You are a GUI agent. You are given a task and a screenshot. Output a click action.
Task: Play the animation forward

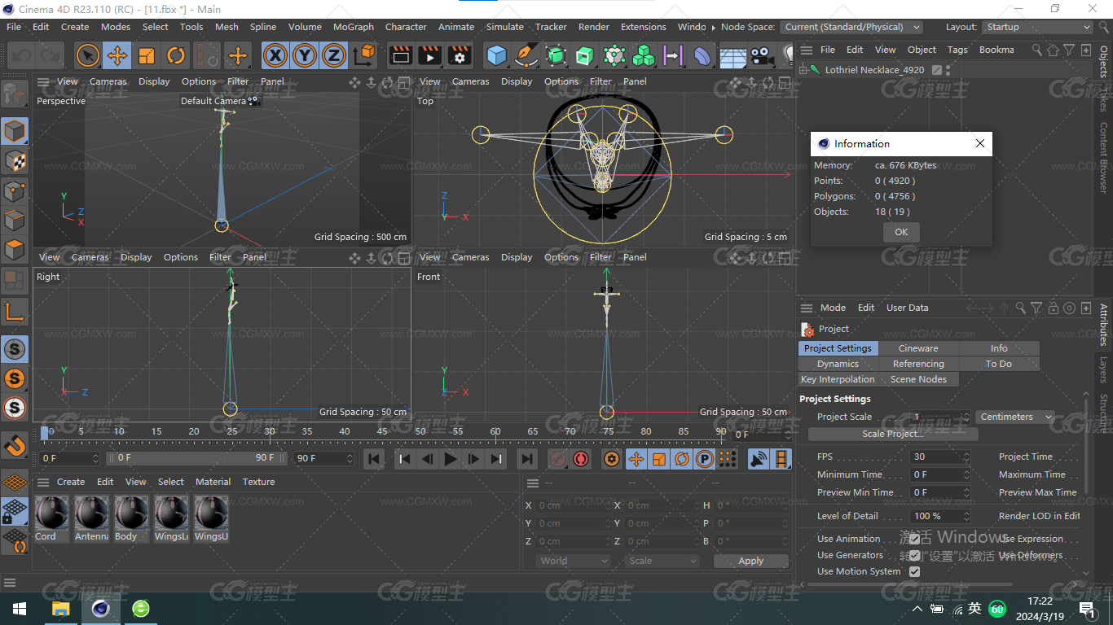click(x=451, y=459)
